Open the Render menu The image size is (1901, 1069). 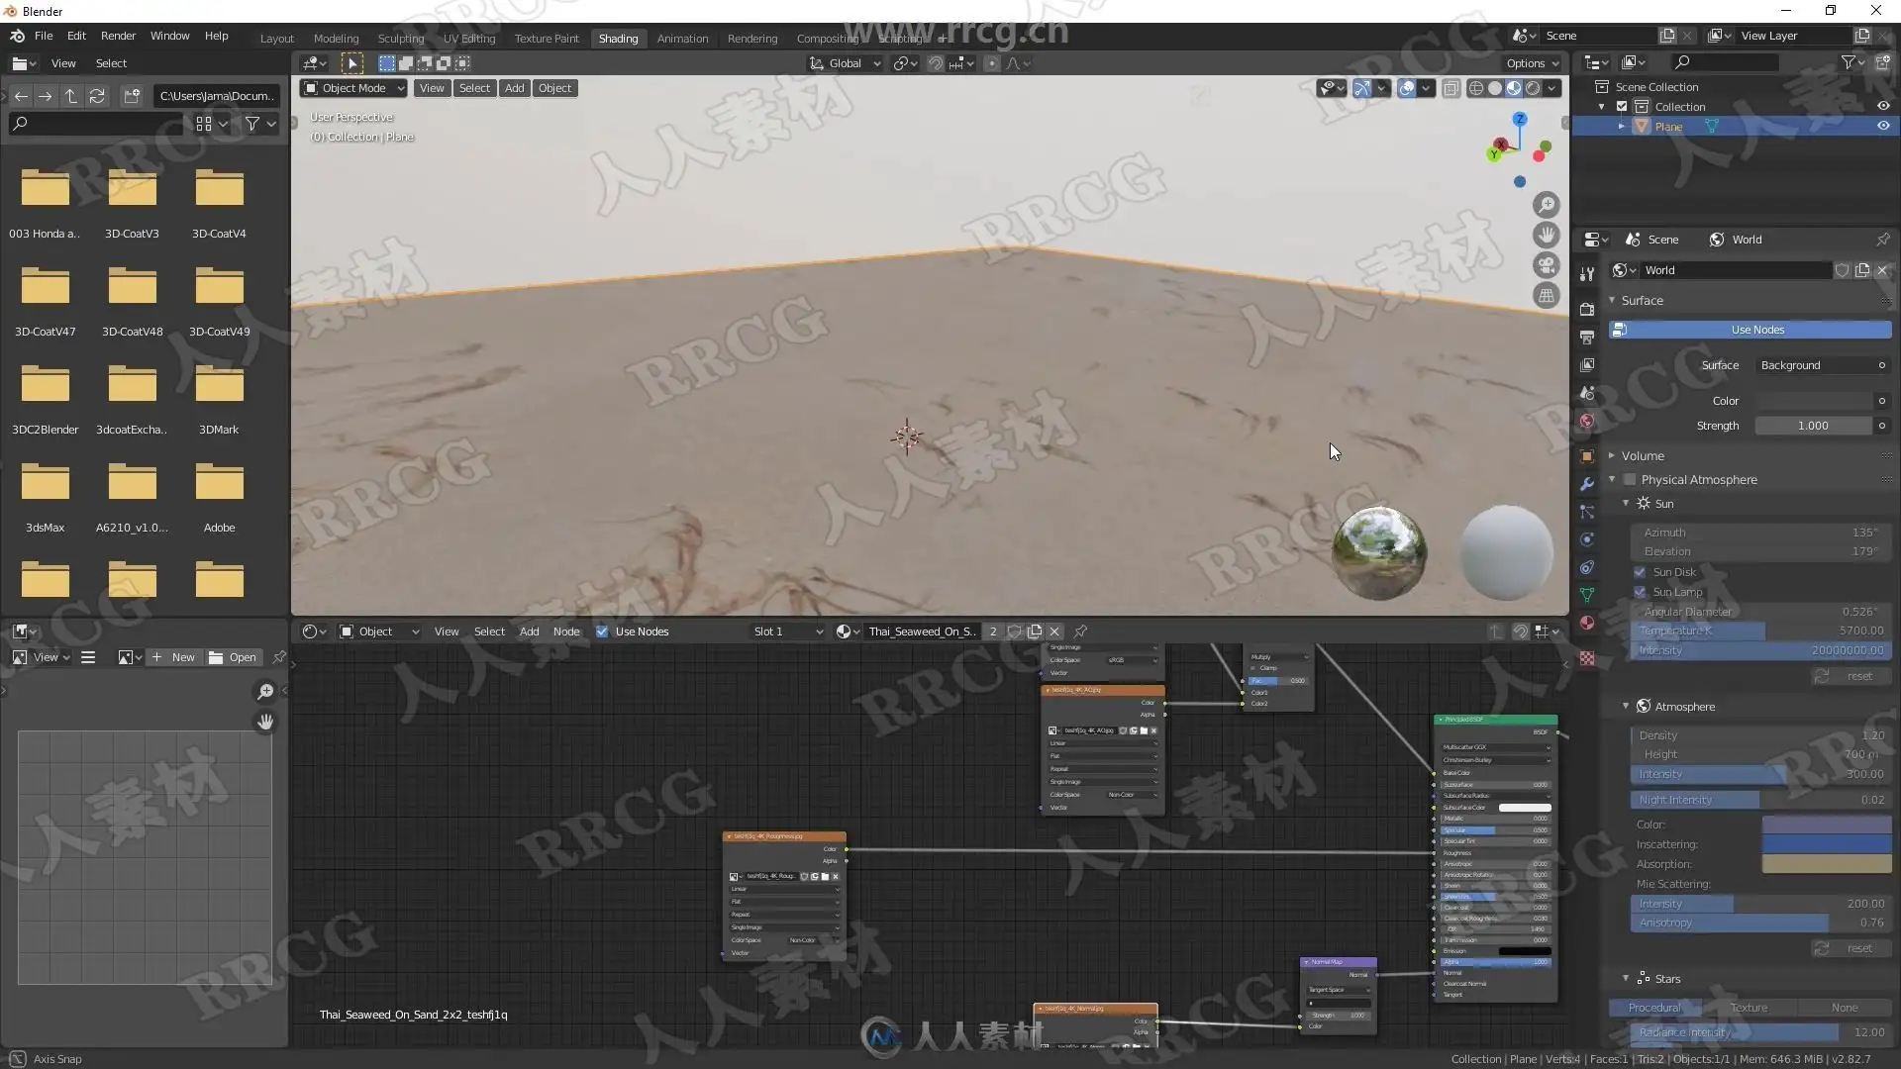tap(118, 36)
